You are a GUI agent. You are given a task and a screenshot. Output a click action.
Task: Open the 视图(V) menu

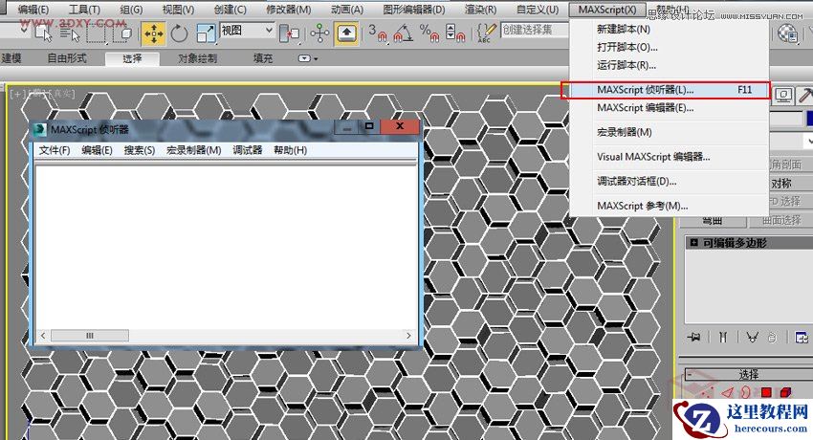pyautogui.click(x=178, y=10)
